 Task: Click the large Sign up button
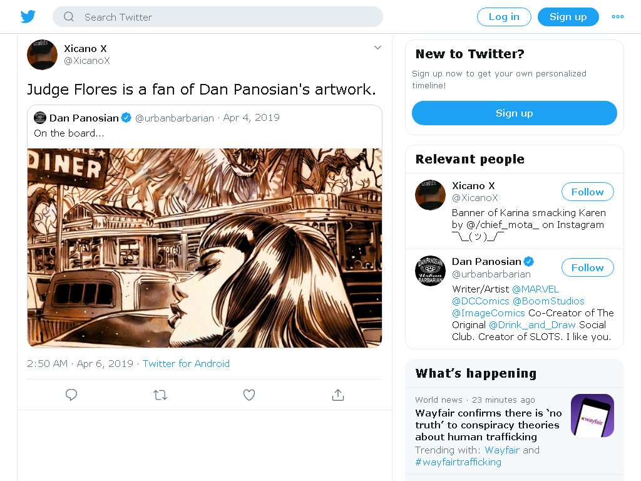coord(515,113)
